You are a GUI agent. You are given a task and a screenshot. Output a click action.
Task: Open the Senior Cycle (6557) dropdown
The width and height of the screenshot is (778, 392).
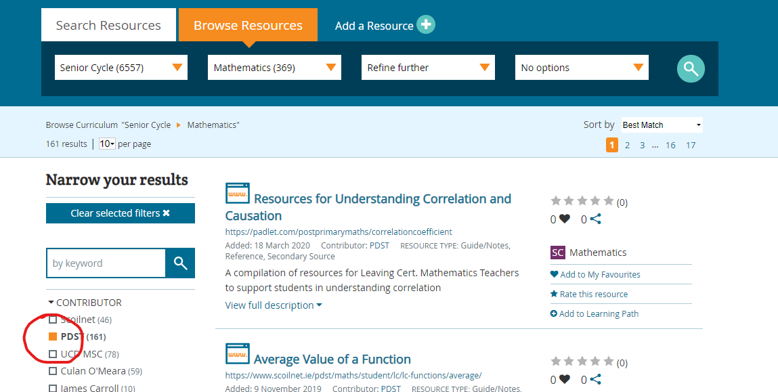(x=121, y=68)
